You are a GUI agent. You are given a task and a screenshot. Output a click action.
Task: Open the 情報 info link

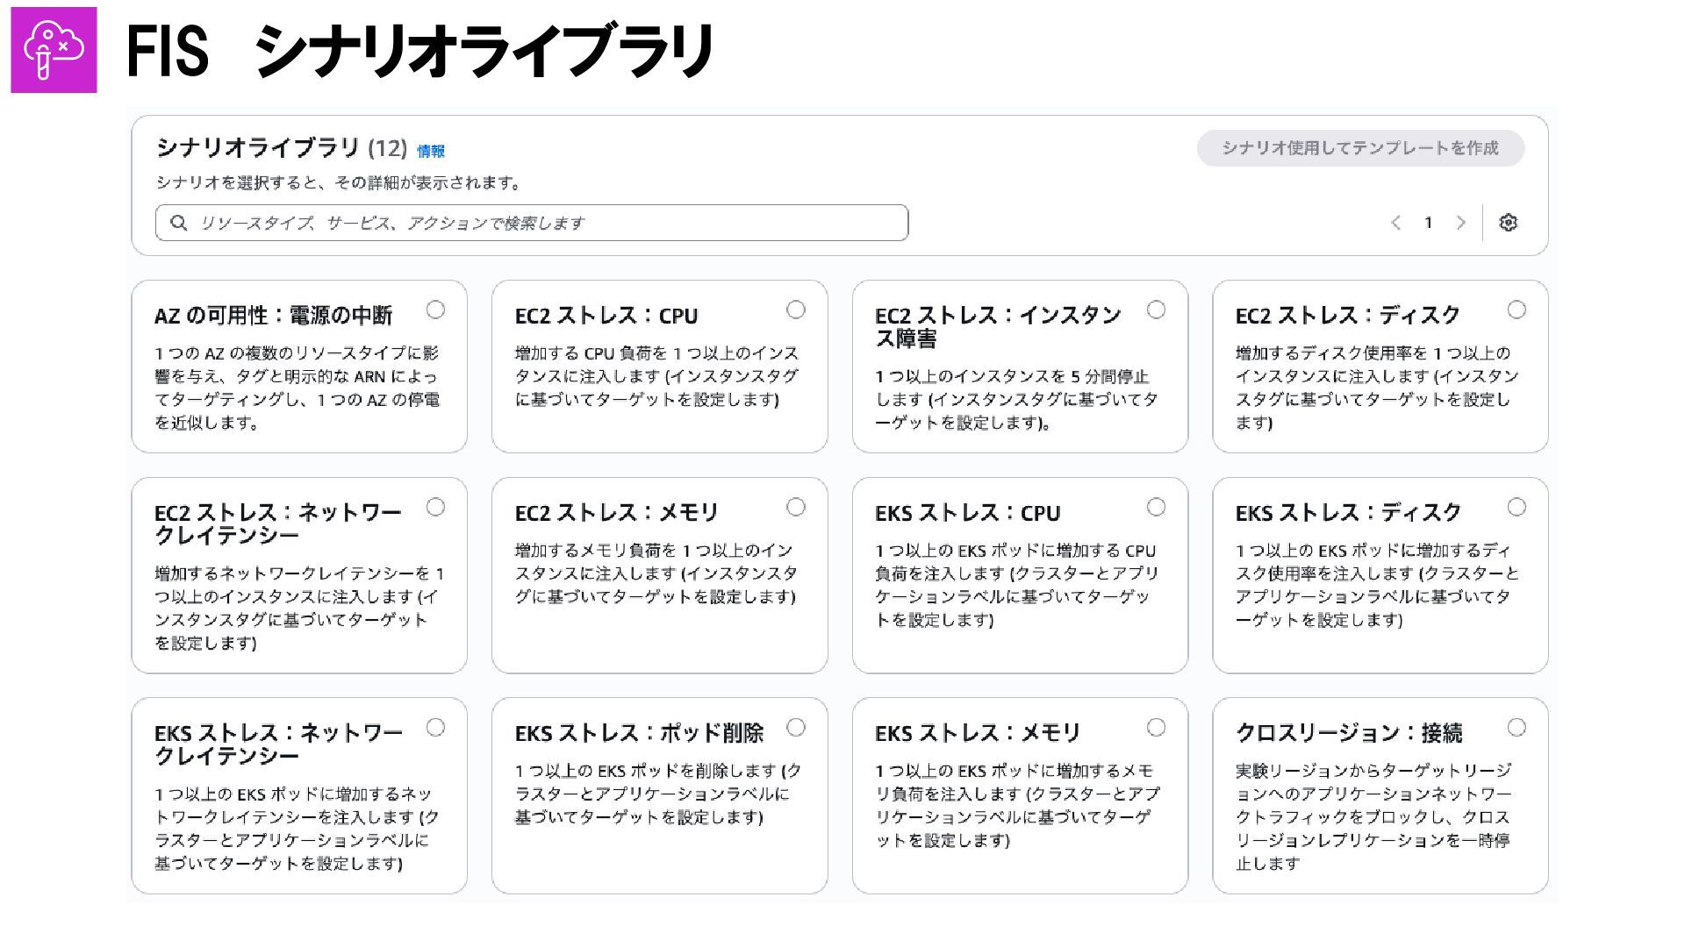tap(431, 151)
